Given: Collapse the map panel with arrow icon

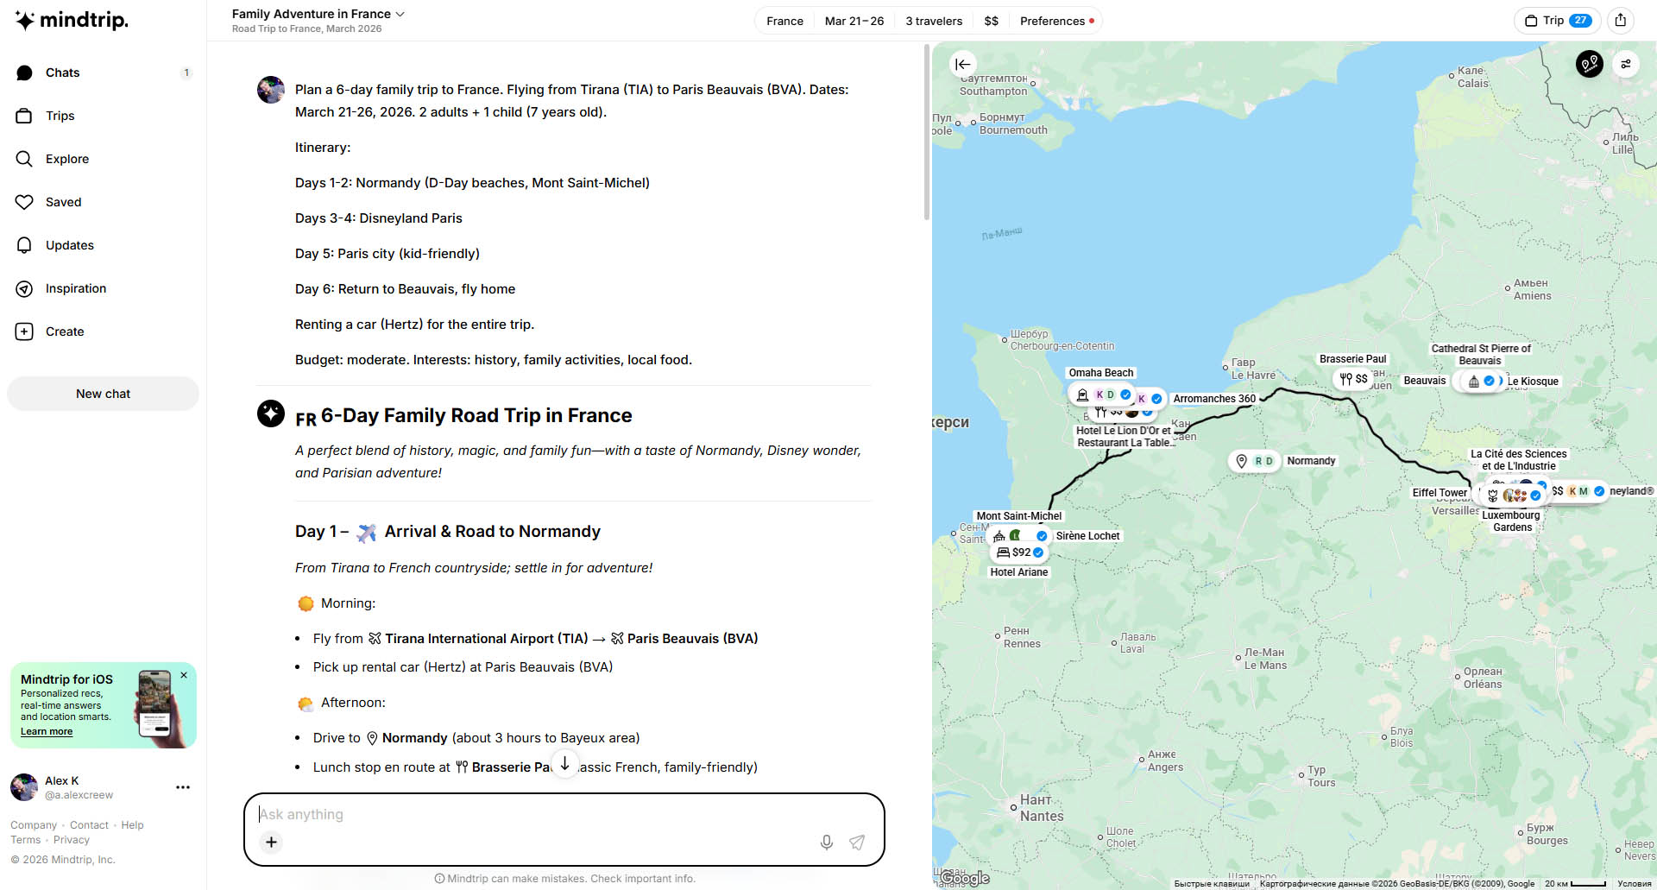Looking at the screenshot, I should coord(962,64).
